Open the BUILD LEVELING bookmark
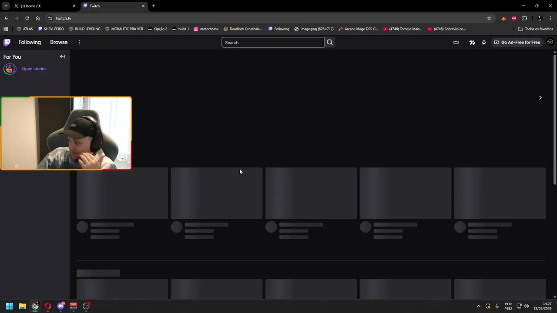557x313 pixels. tap(84, 29)
